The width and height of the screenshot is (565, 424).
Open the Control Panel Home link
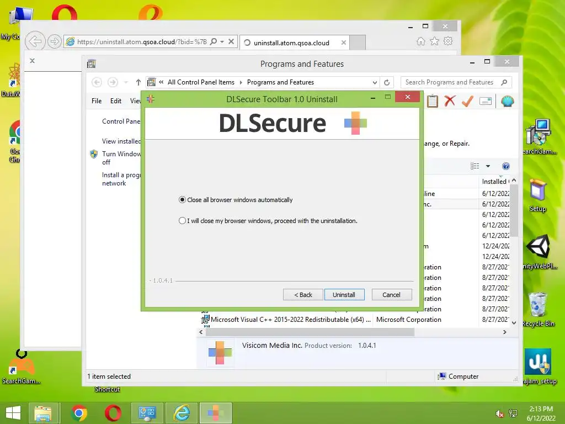pos(121,121)
